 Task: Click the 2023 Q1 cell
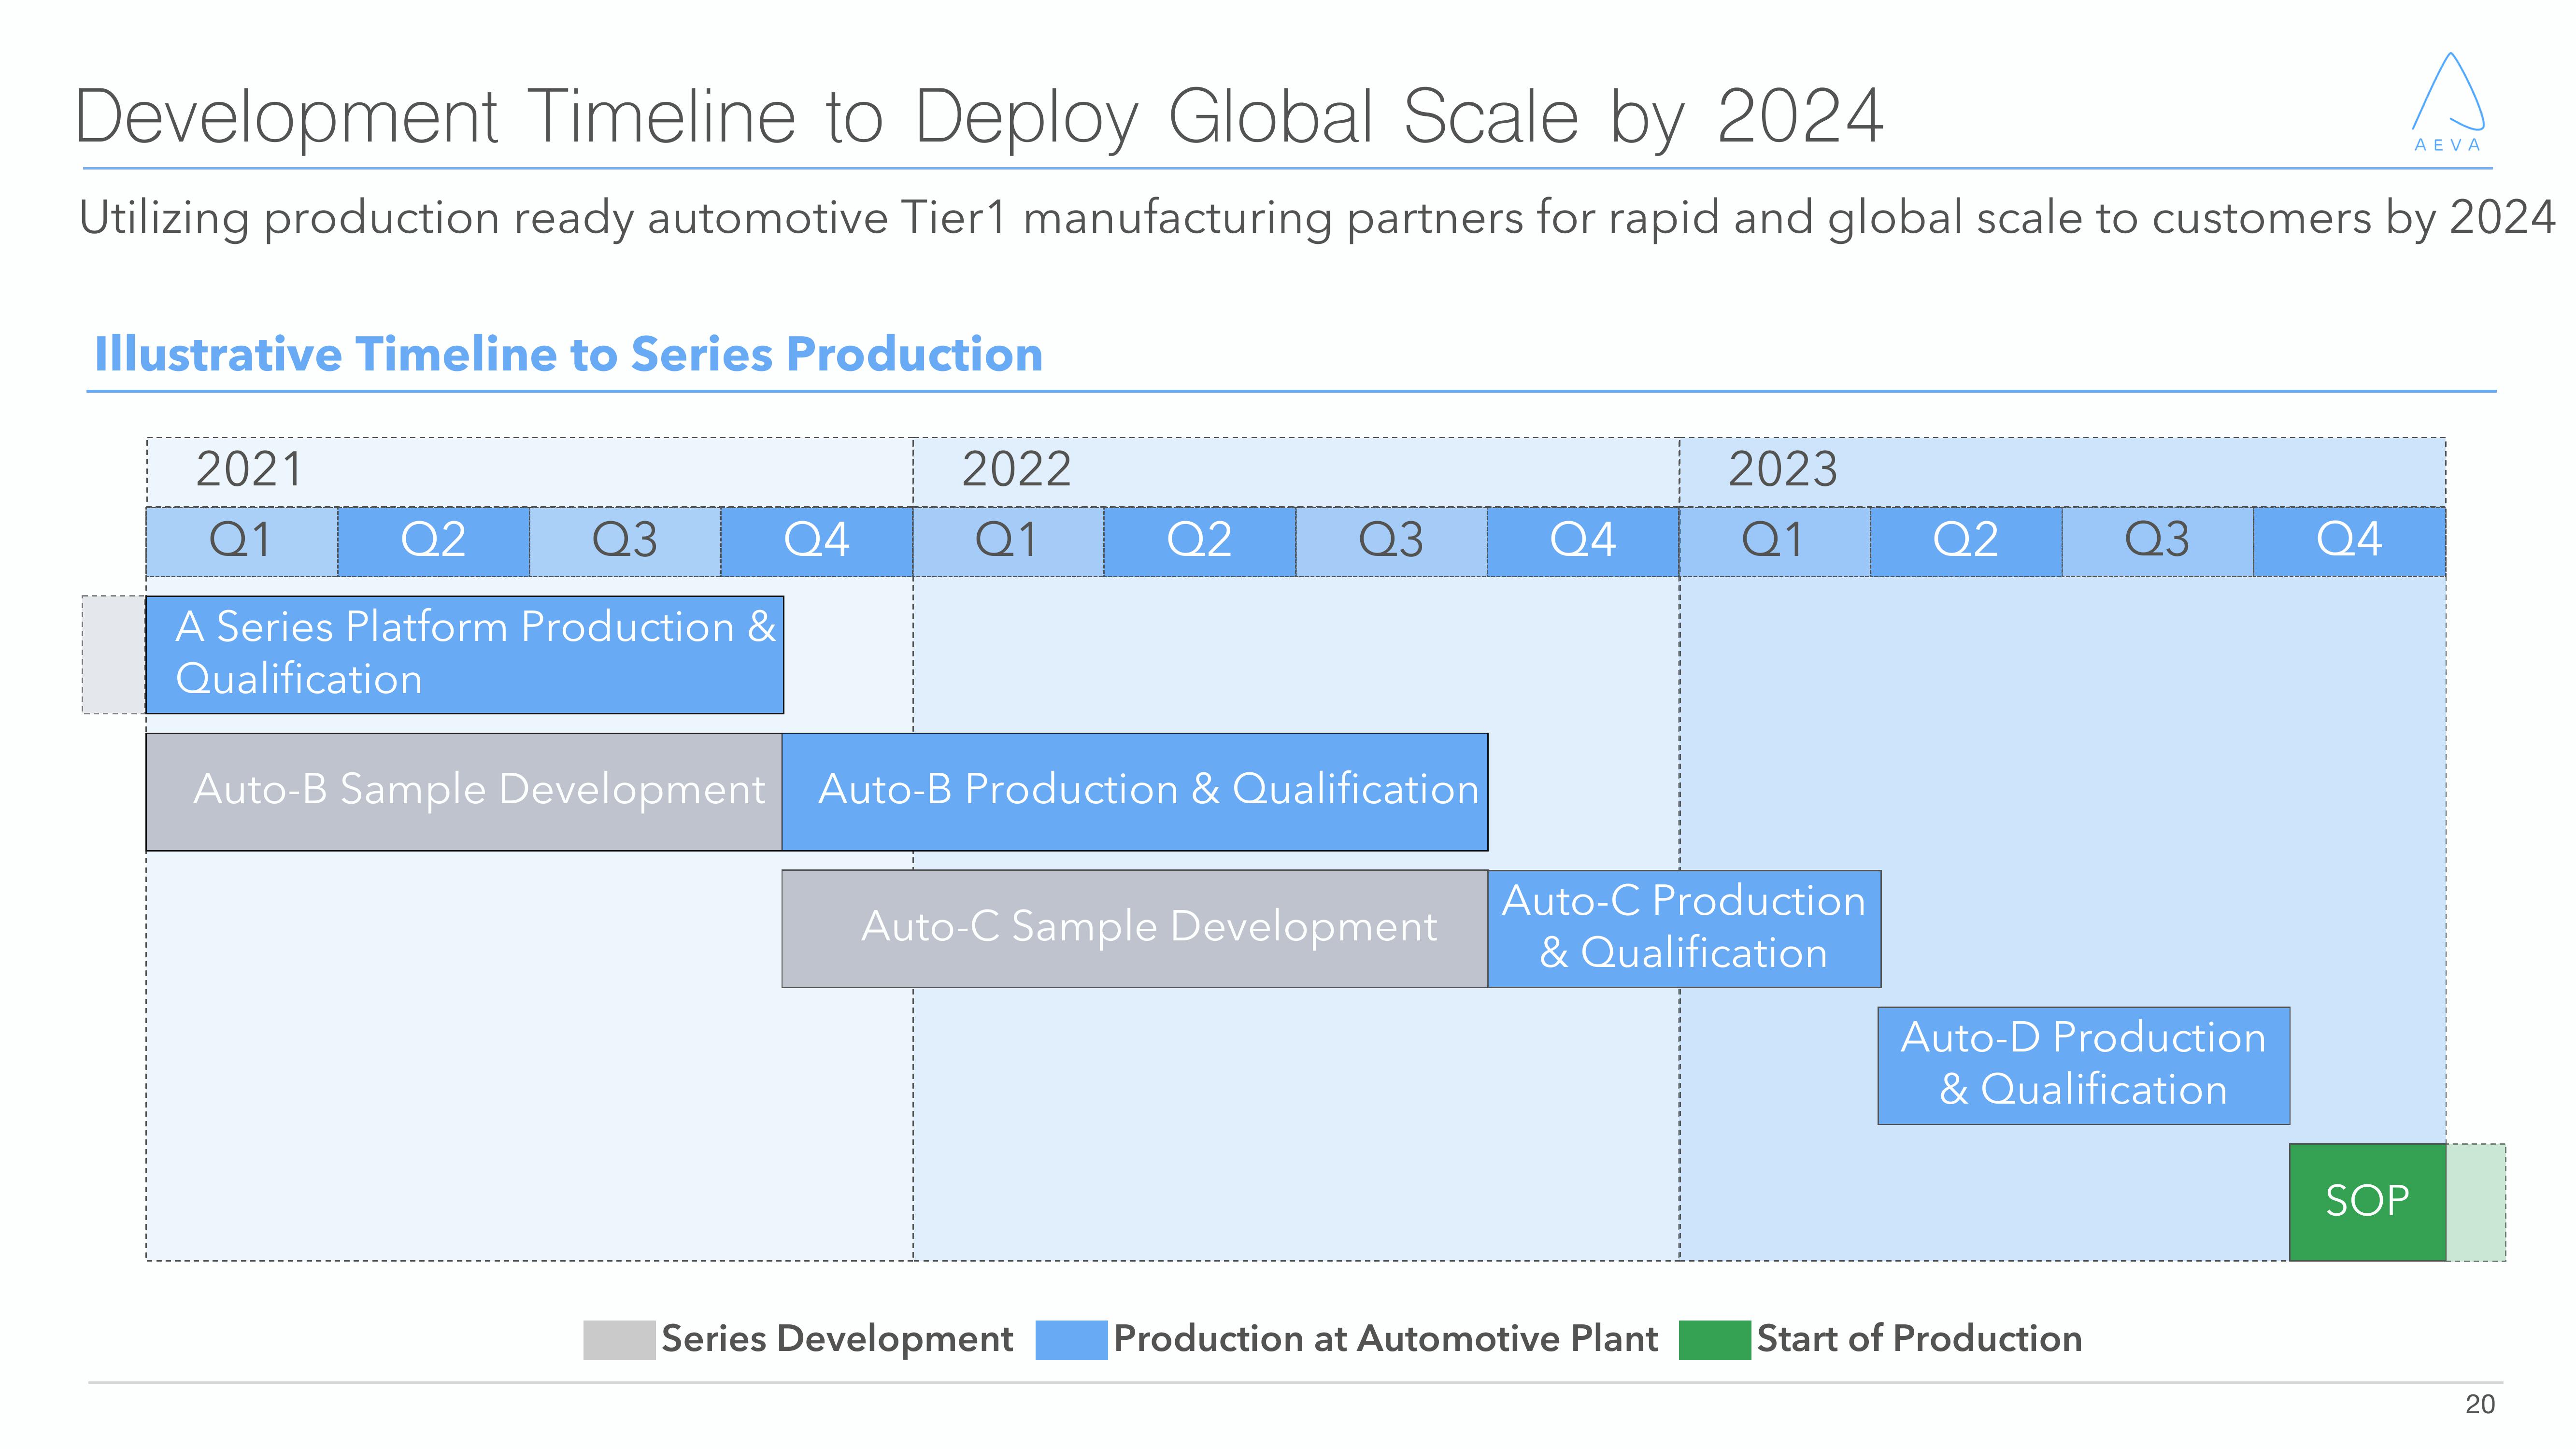(x=1775, y=541)
